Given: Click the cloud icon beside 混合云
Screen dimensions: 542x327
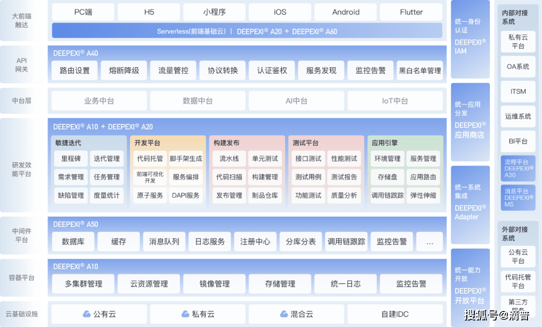Looking at the screenshot, I should (x=284, y=314).
